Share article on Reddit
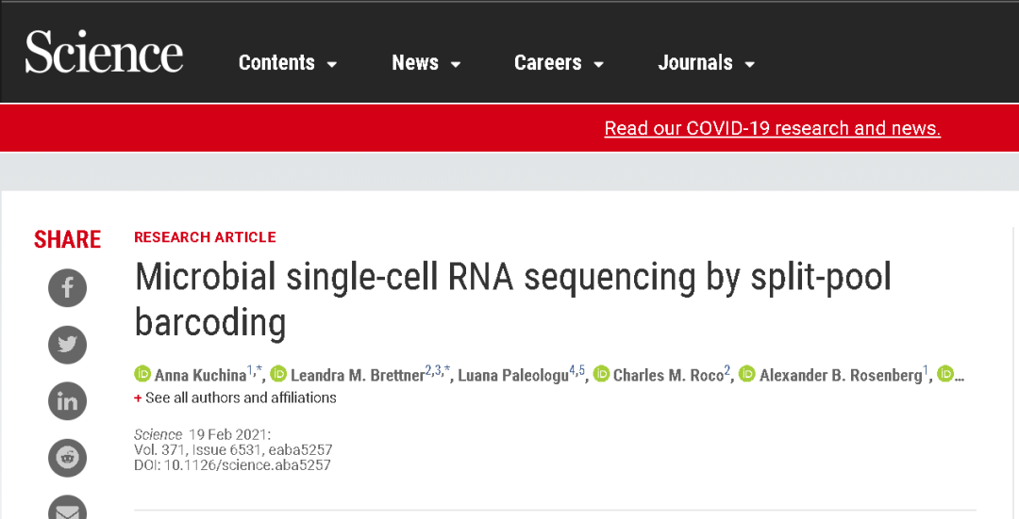This screenshot has width=1019, height=519. (67, 458)
